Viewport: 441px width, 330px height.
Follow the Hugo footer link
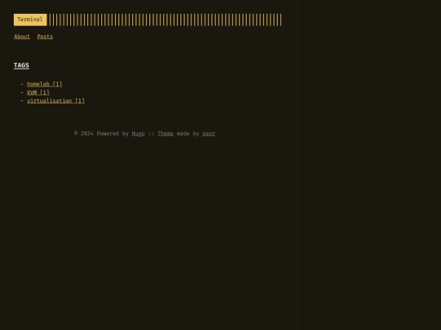(138, 134)
